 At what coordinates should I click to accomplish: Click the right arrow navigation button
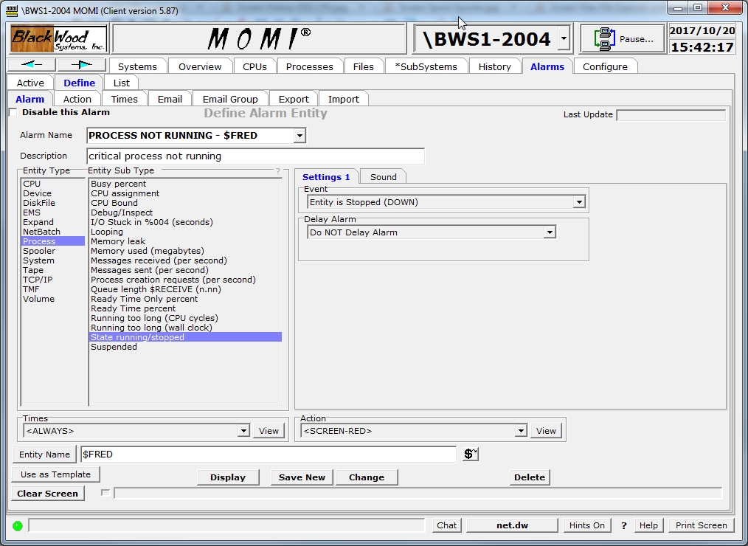(81, 65)
